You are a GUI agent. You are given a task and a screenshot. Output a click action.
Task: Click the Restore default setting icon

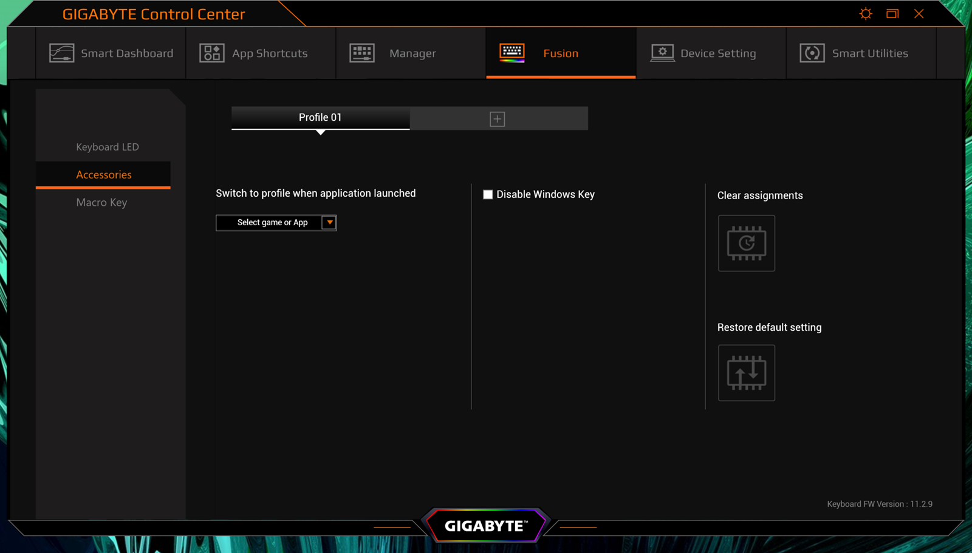(x=746, y=373)
